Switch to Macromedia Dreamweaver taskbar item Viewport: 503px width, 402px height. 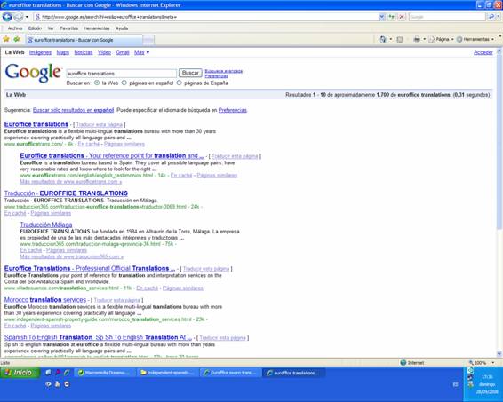(x=104, y=373)
